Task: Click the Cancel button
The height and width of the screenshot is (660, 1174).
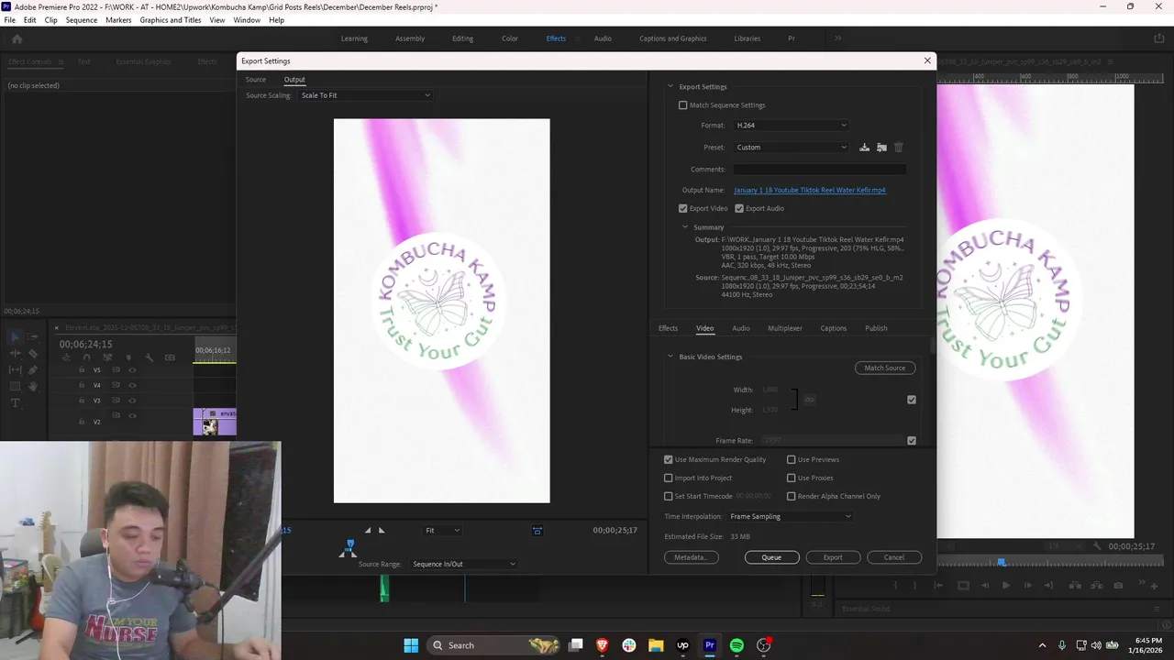Action: tap(893, 557)
